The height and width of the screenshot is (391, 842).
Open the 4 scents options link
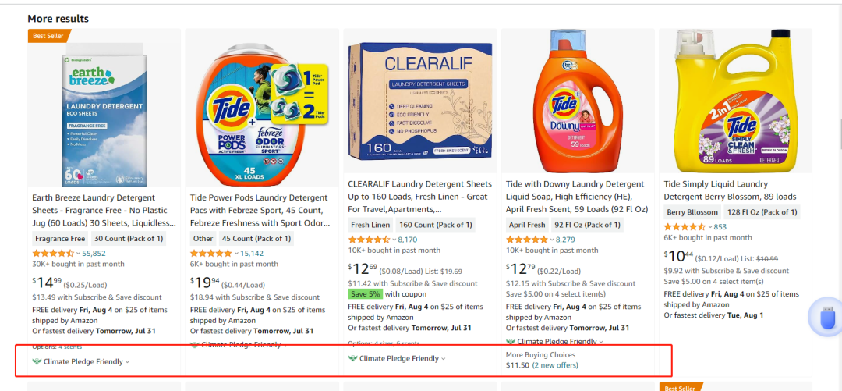coord(70,347)
